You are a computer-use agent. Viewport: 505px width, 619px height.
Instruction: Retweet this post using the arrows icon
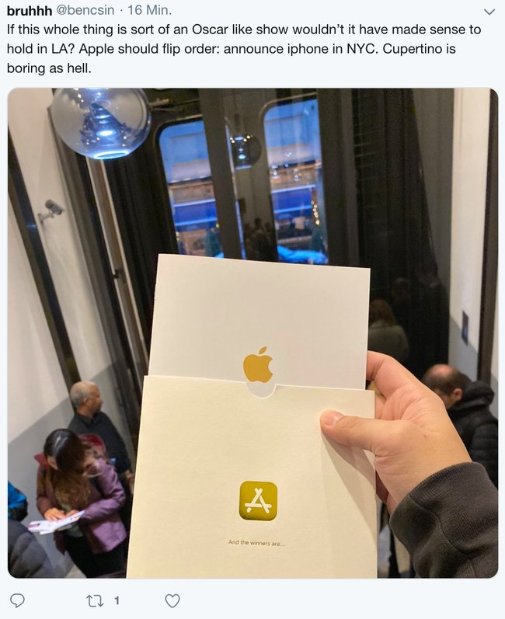[x=95, y=601]
